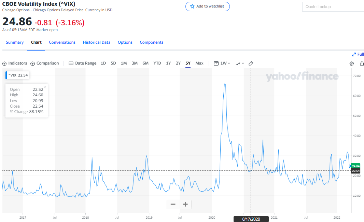The width and height of the screenshot is (364, 222).
Task: Click the 24.86 current quote price
Action: pyautogui.click(x=17, y=22)
